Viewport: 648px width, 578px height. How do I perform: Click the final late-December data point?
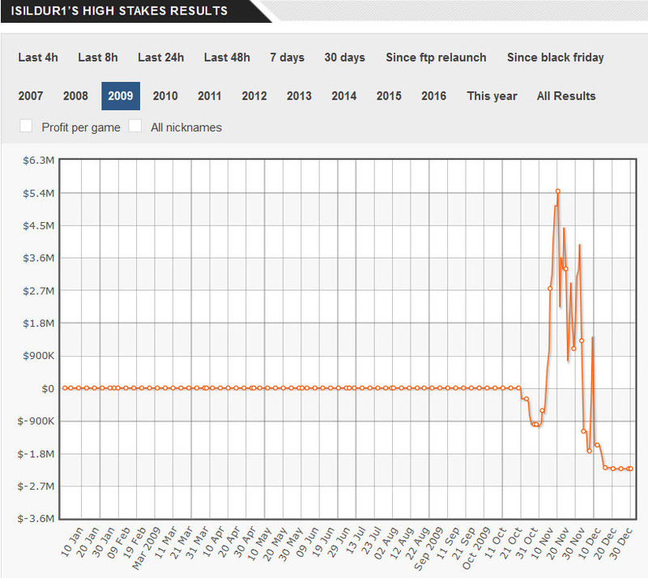click(x=631, y=469)
